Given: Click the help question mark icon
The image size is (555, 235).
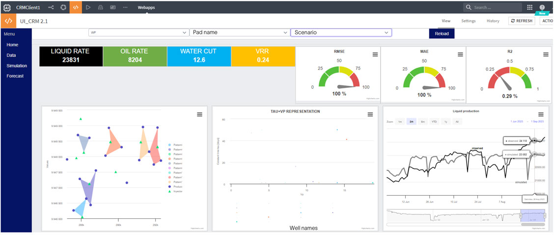Looking at the screenshot, I should (542, 7).
